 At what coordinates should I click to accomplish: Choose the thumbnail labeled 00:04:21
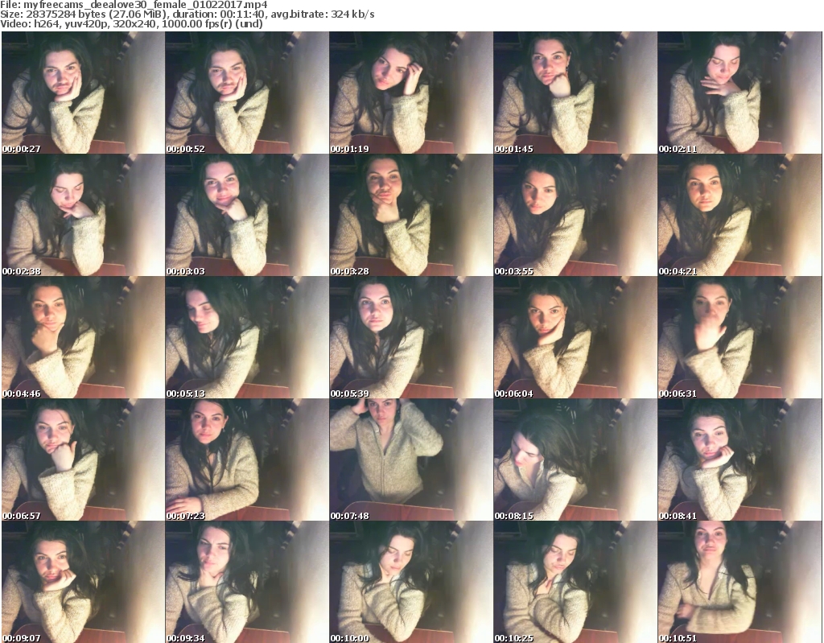coord(740,215)
